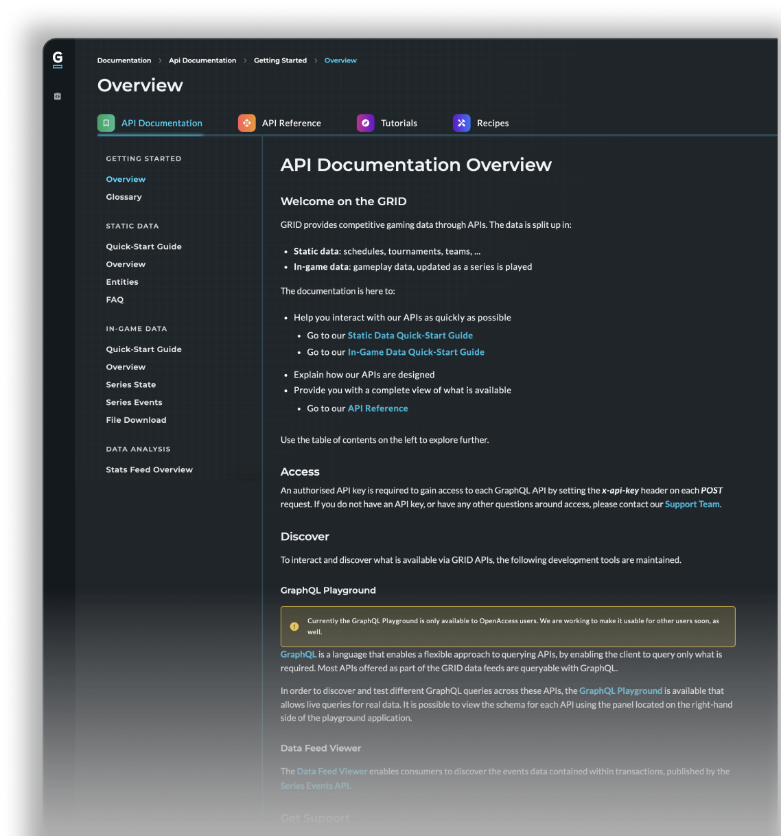This screenshot has height=836, width=781.
Task: Click the Support Team link
Action: 692,504
